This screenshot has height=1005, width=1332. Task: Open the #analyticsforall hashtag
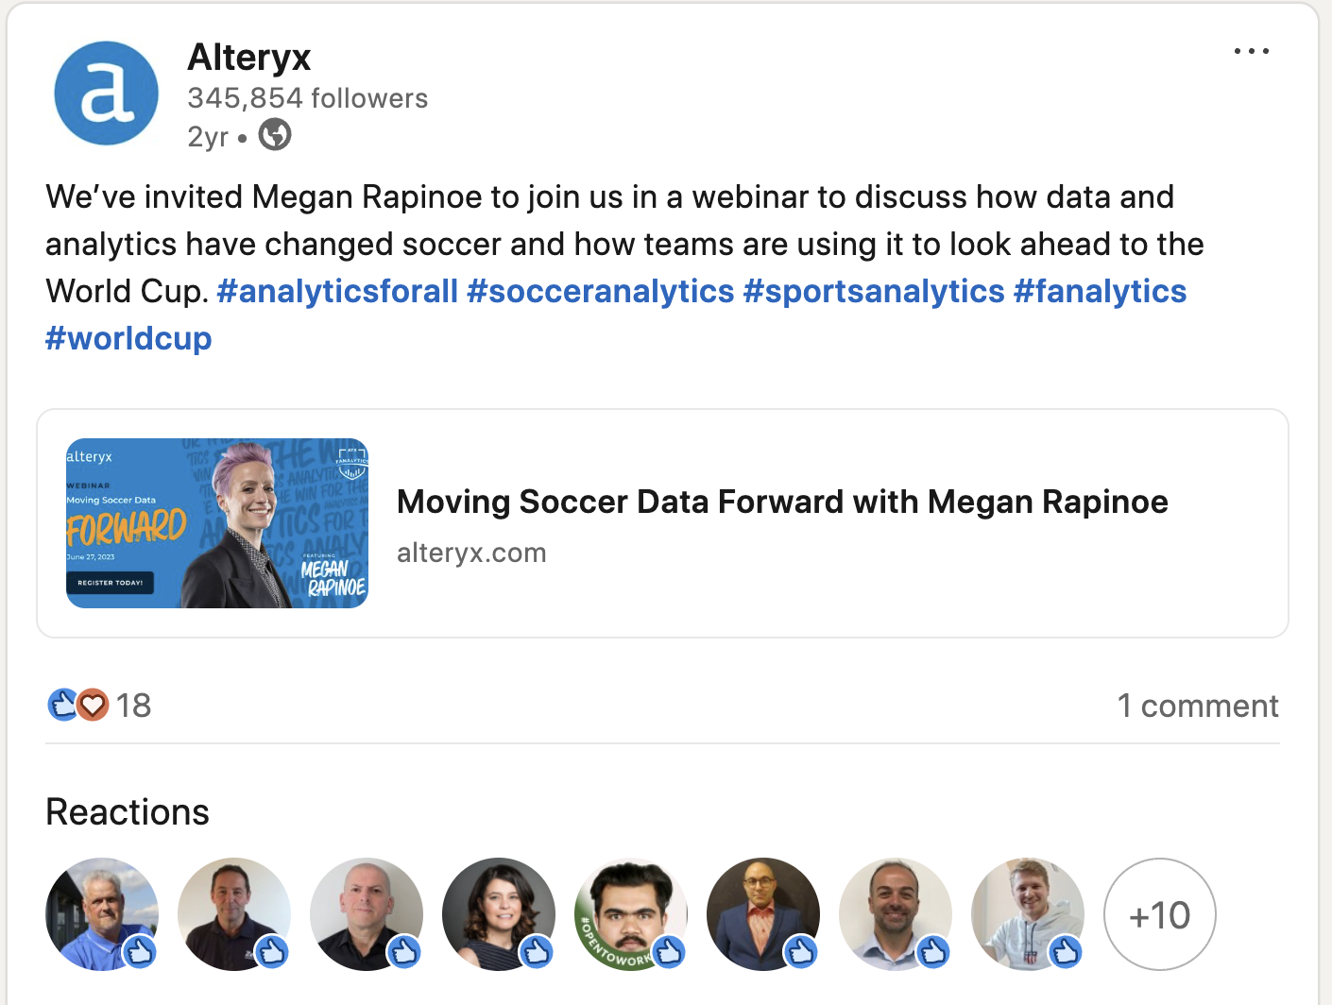pos(337,291)
